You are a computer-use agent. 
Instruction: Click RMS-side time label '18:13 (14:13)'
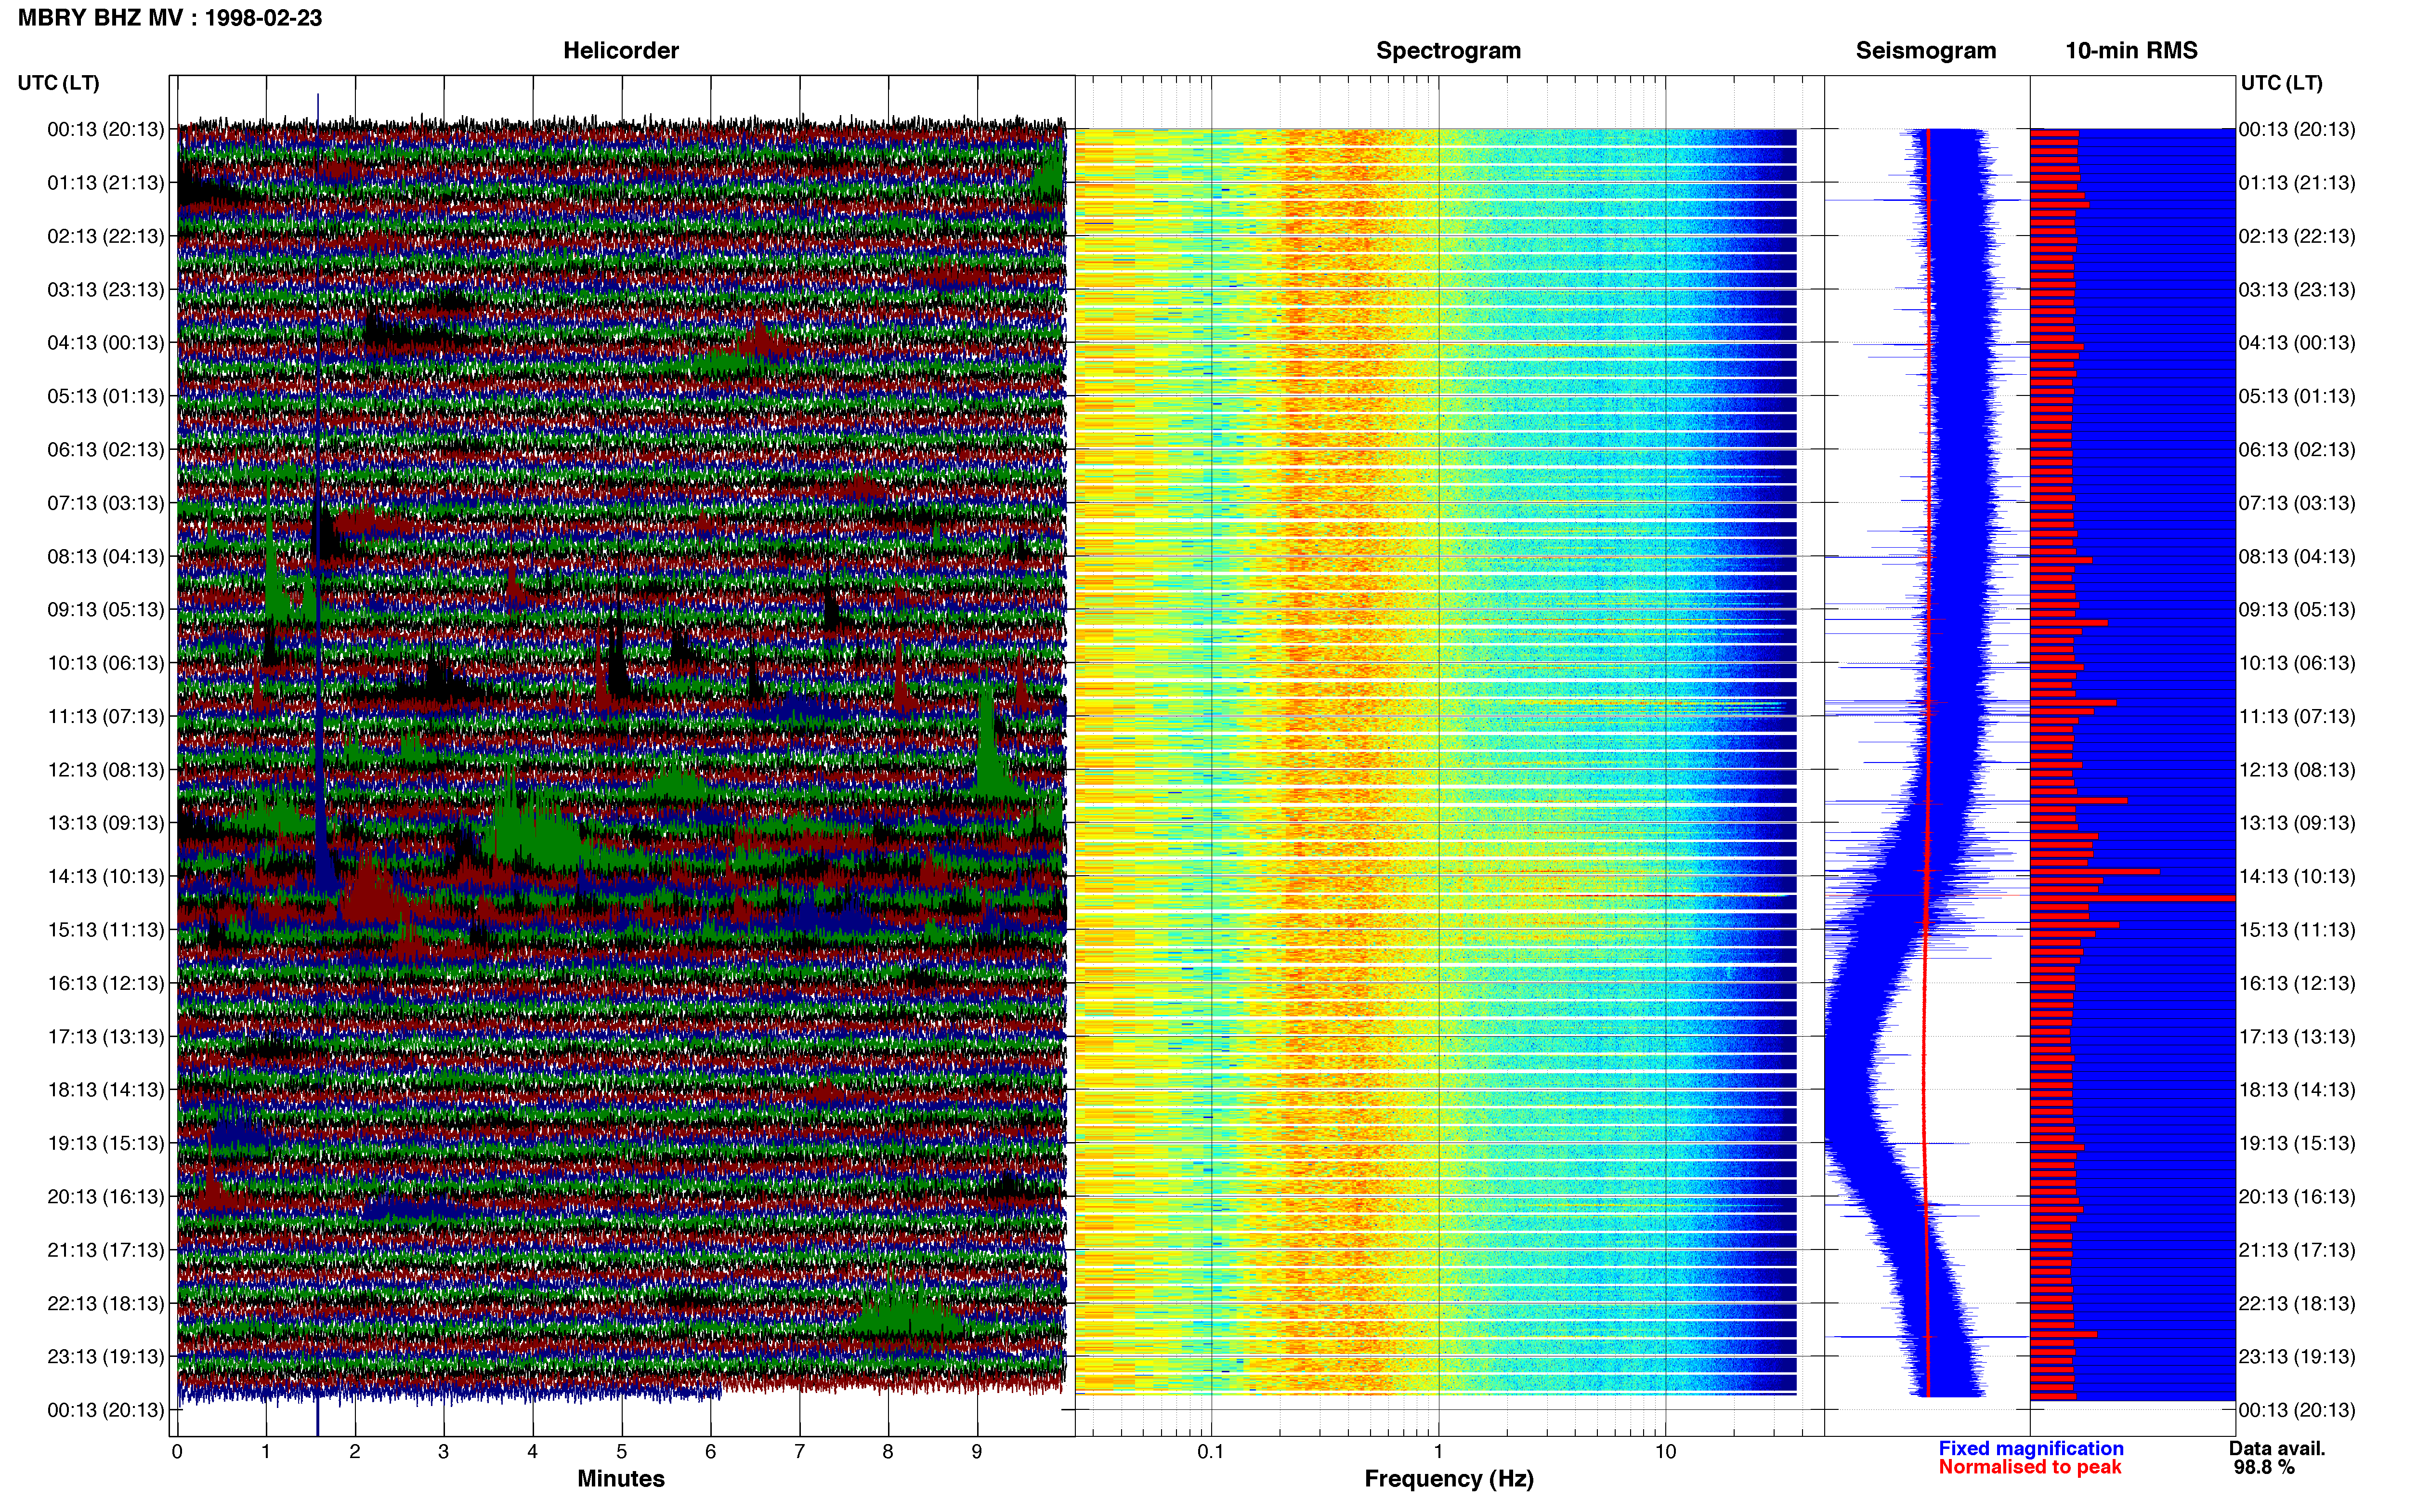[x=2297, y=1090]
